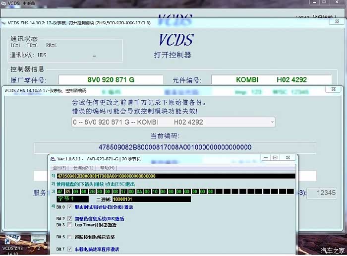The image size is (347, 256).
Task: Select byte cell 10 in long coding row
Action: (x=155, y=192)
